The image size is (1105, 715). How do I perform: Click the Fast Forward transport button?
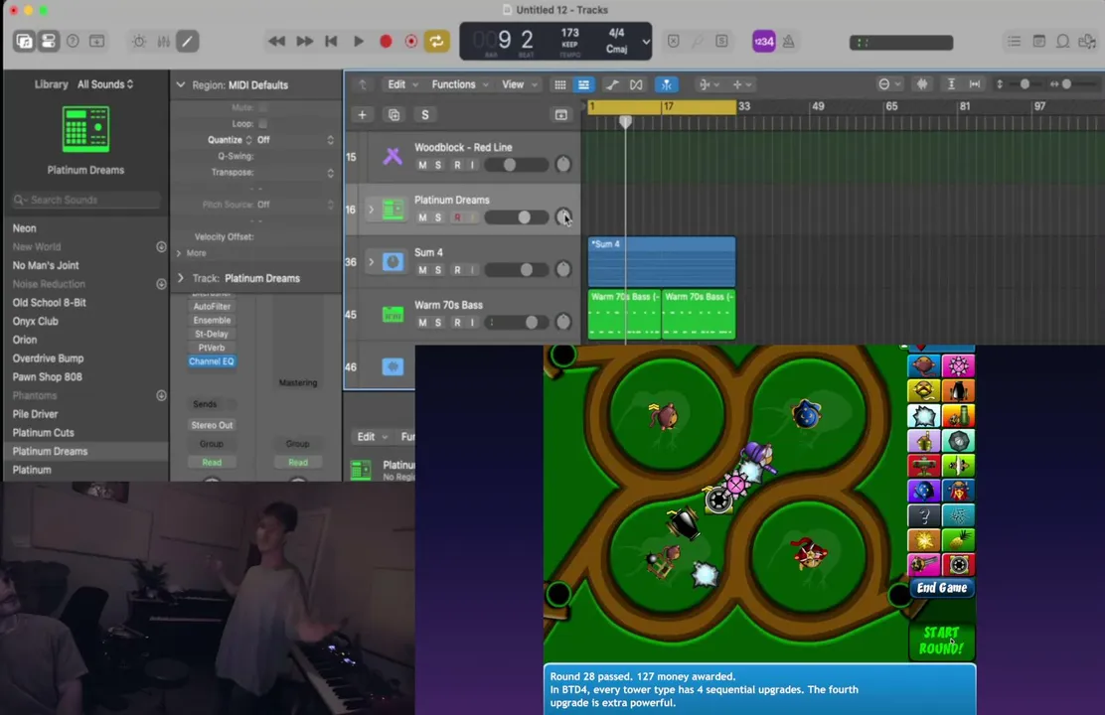point(304,42)
